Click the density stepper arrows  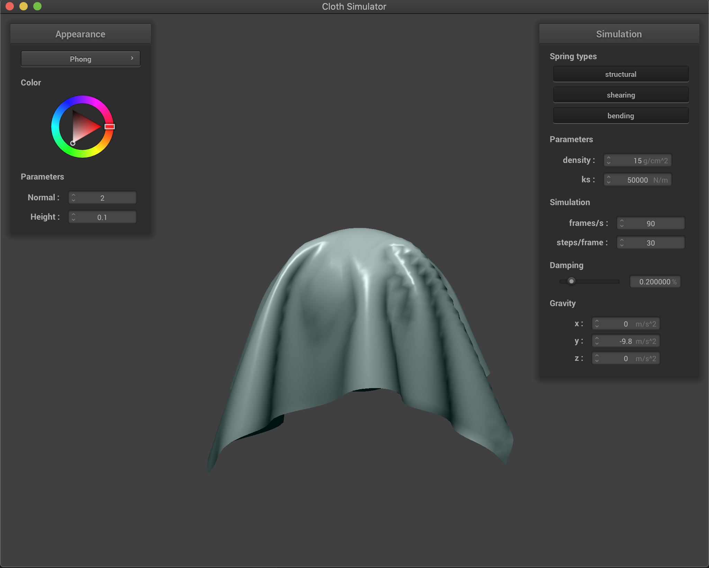609,161
